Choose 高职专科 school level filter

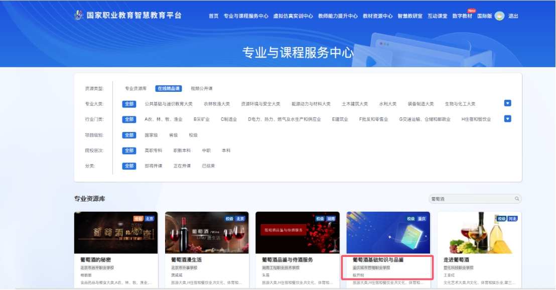pyautogui.click(x=153, y=151)
